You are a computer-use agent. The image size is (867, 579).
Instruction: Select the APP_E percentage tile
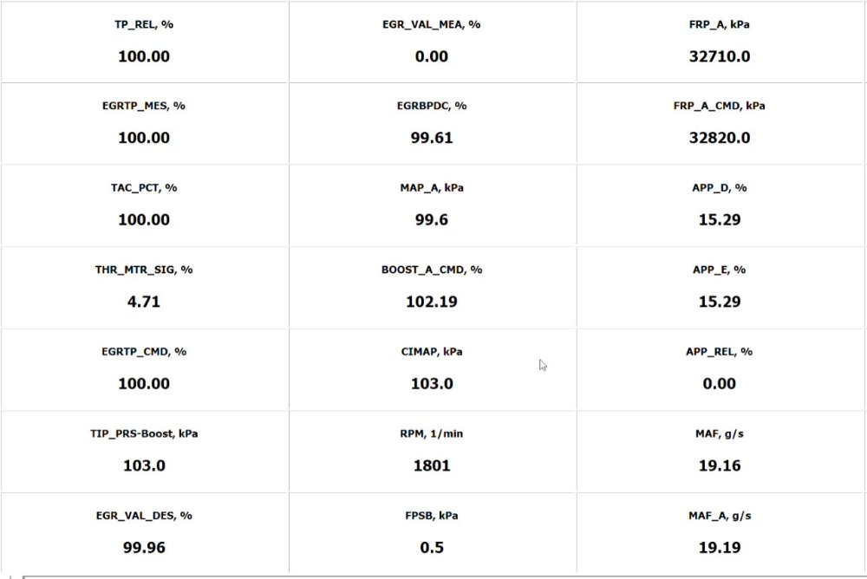(x=720, y=287)
